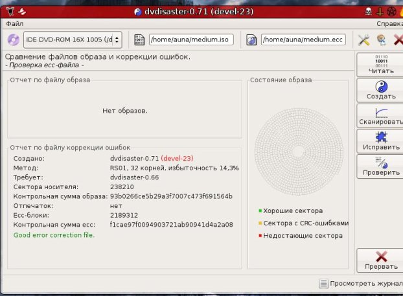Click the Отпечаток value 'нет'
Screen dimensions: 403x296
coord(116,206)
